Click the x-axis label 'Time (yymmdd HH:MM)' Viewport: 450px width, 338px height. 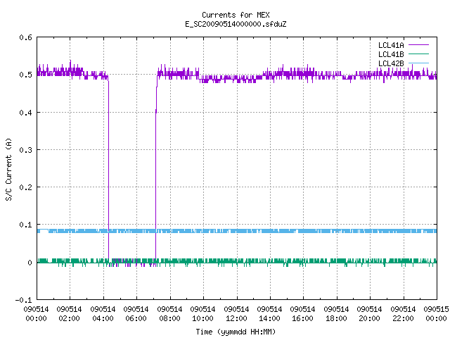(x=236, y=332)
